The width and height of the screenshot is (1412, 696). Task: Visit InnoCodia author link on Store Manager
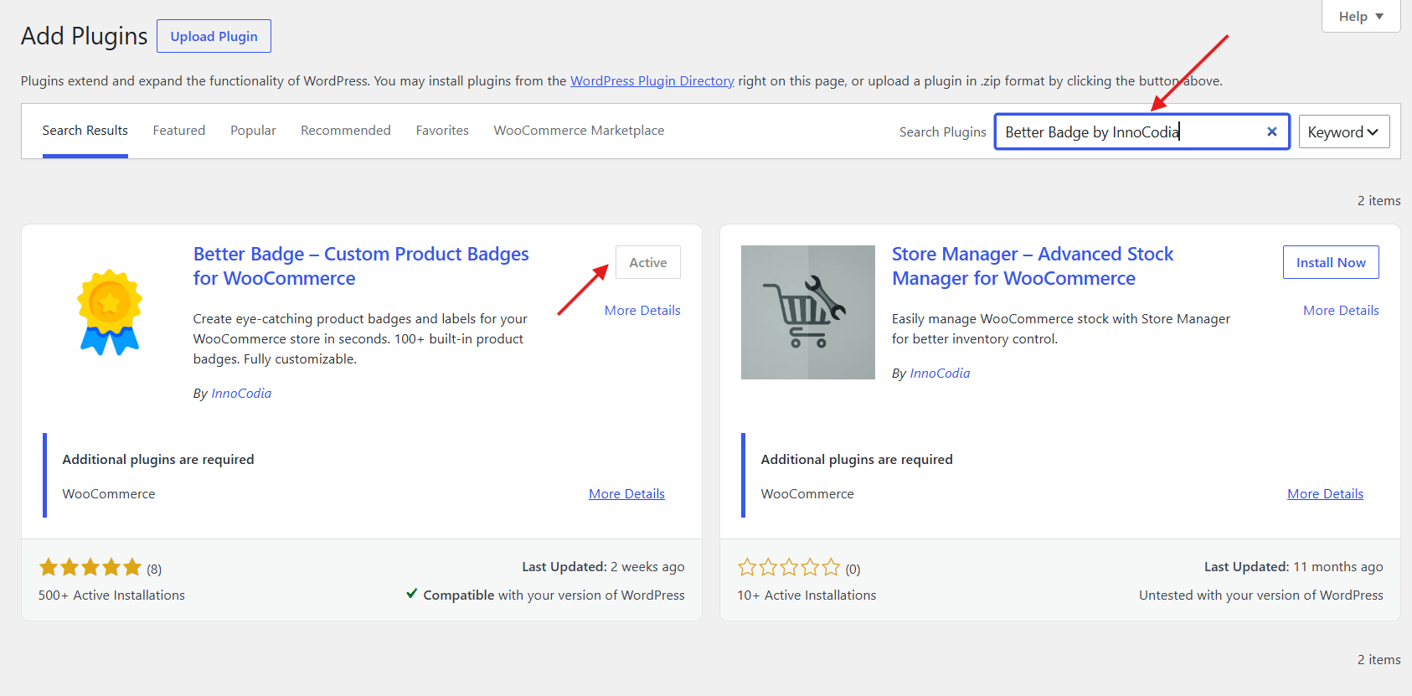coord(940,374)
